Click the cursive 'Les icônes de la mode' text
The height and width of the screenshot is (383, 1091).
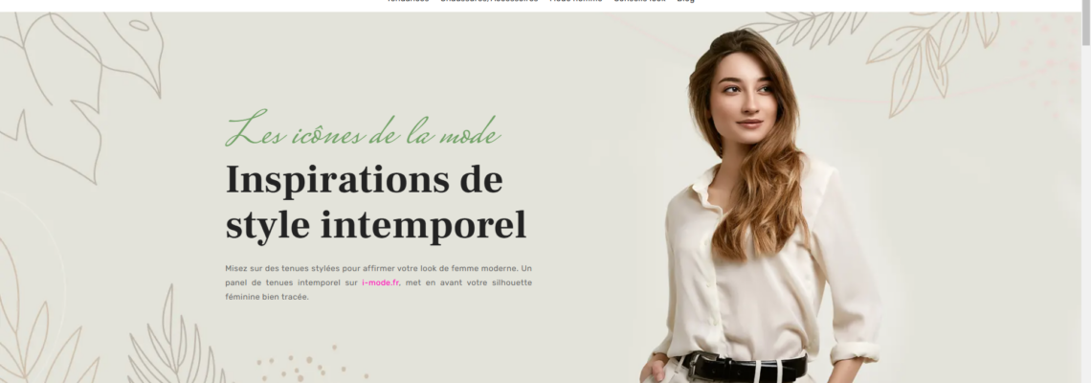point(364,128)
